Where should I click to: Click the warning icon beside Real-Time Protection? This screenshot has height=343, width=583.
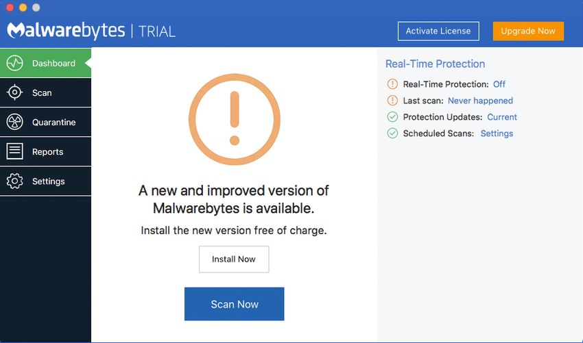point(392,84)
